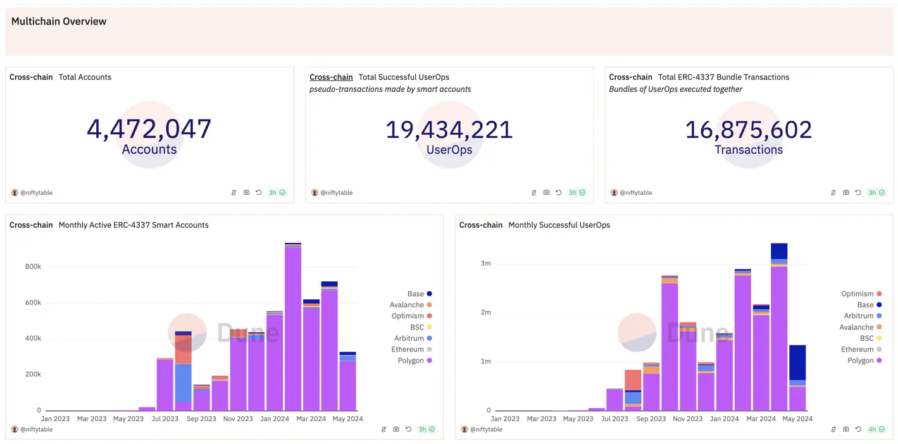Open query icon on Total Accounts card
The height and width of the screenshot is (444, 898).
(x=234, y=192)
